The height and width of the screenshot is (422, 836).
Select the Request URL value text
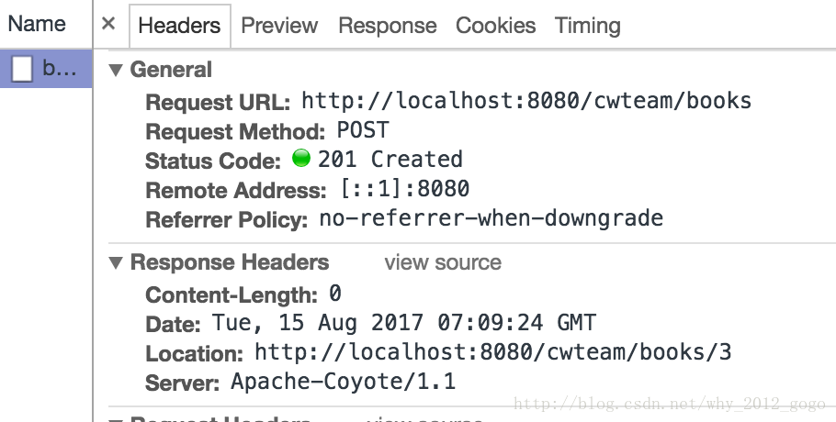526,100
